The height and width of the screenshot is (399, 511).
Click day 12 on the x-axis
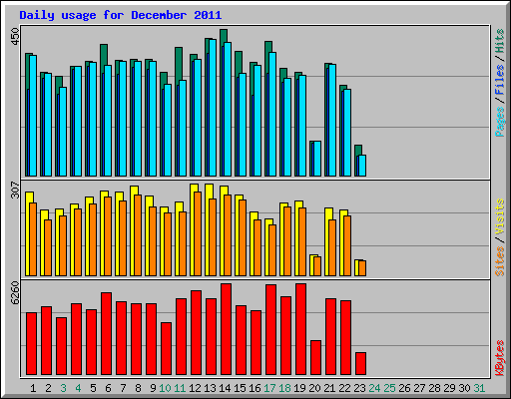click(x=195, y=388)
